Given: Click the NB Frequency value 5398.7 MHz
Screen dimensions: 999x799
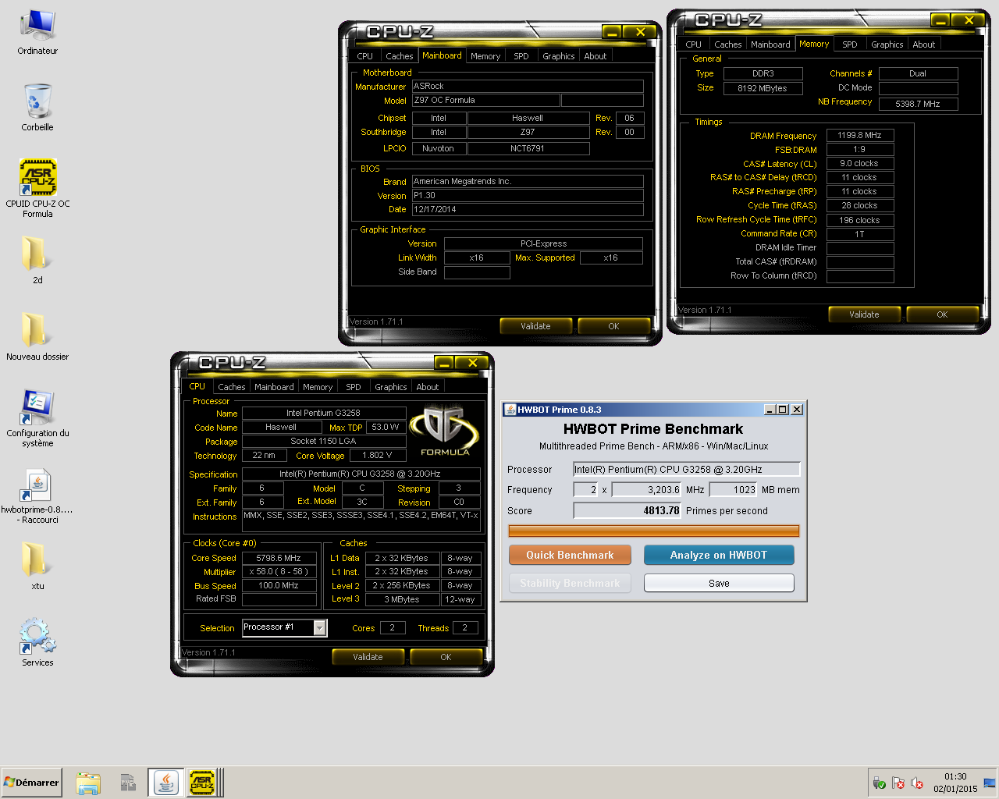Looking at the screenshot, I should click(918, 103).
